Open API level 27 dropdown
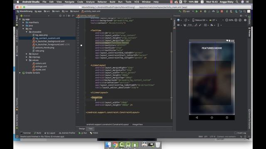This screenshot has width=266, height=149. pyautogui.click(x=213, y=20)
